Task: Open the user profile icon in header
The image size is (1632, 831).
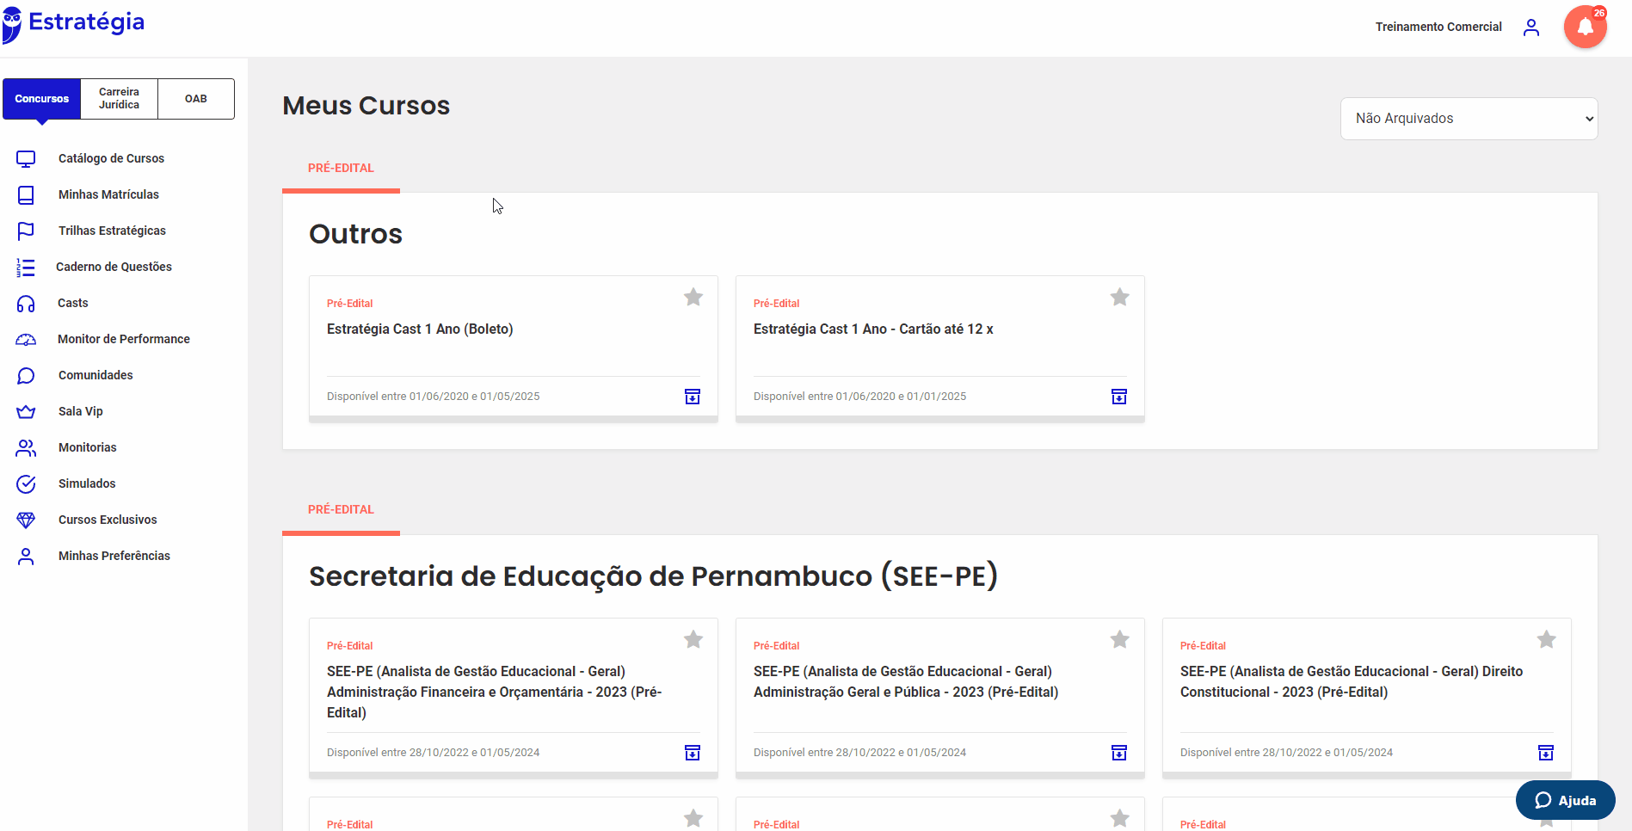Action: pos(1531,28)
